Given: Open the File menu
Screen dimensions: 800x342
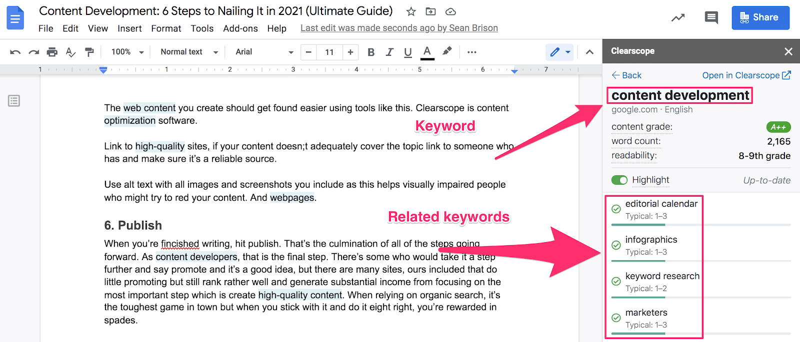Looking at the screenshot, I should [46, 28].
